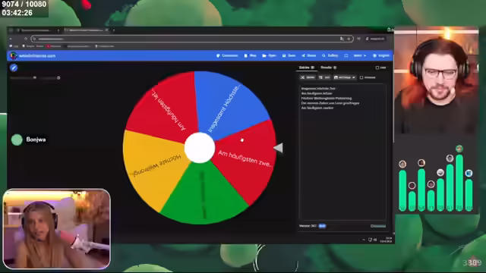Open the language selector in the header
486x273 pixels.
coord(381,55)
